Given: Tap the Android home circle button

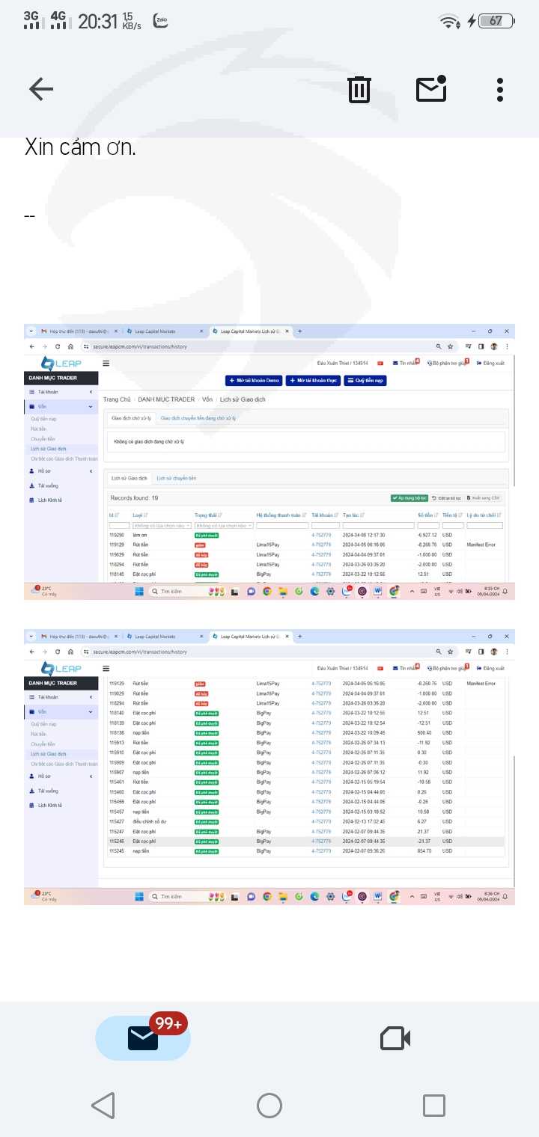Looking at the screenshot, I should (269, 1106).
